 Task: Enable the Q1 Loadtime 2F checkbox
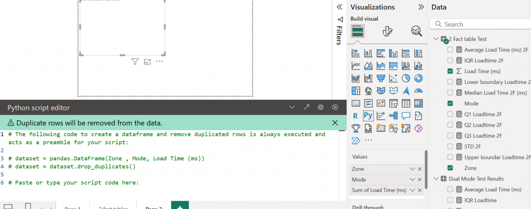(450, 114)
